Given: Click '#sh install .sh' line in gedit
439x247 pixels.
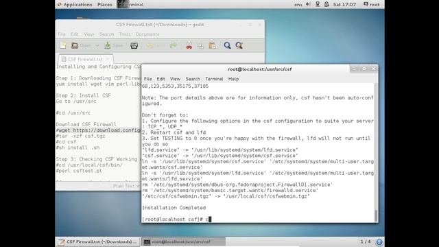Looking at the screenshot, I should click(78, 148).
